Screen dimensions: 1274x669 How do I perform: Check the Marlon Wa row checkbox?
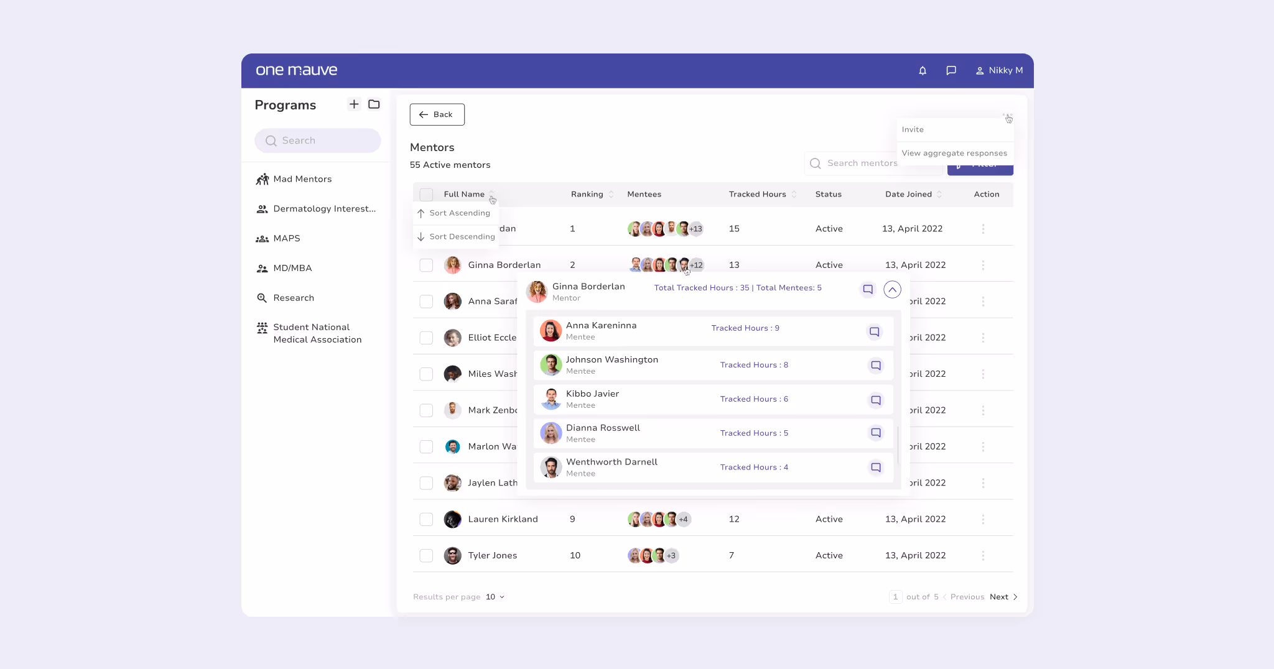426,447
